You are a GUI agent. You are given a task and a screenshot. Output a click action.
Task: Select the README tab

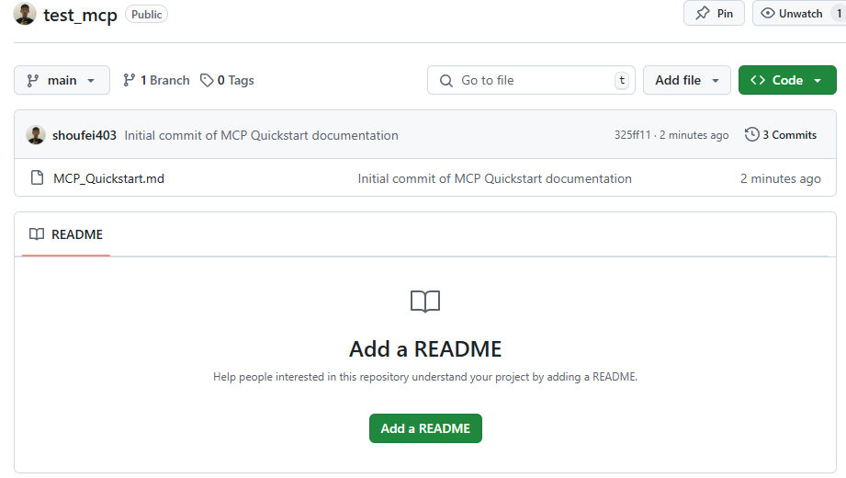click(x=66, y=234)
